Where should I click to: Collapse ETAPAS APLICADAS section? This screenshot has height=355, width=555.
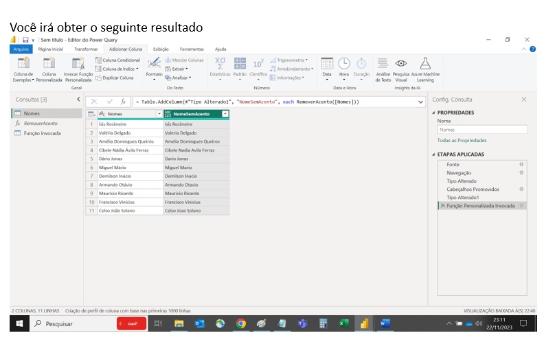(x=433, y=154)
